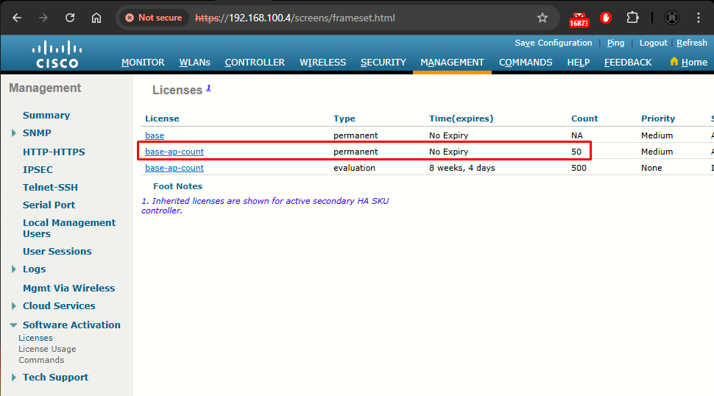Collapse the Software Activation arrow
The image size is (714, 396).
coord(13,325)
